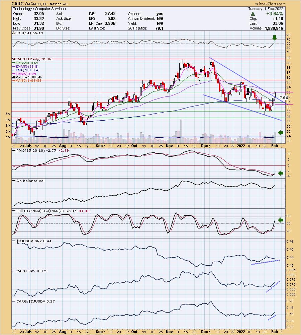Select the SCTR (Mid) value 79.1
301x335 pixels.
[x=159, y=28]
